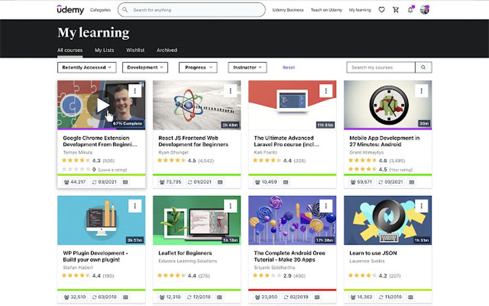
Task: Click captions icon on Complete Android Oreo card
Action: point(317,297)
